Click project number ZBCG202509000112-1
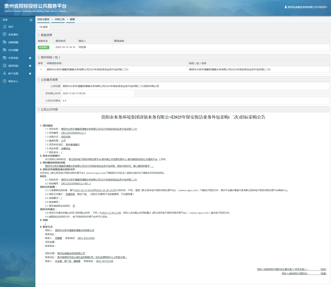 coord(73,133)
